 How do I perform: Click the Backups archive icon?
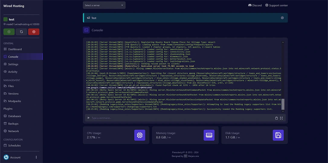pyautogui.click(x=5, y=124)
